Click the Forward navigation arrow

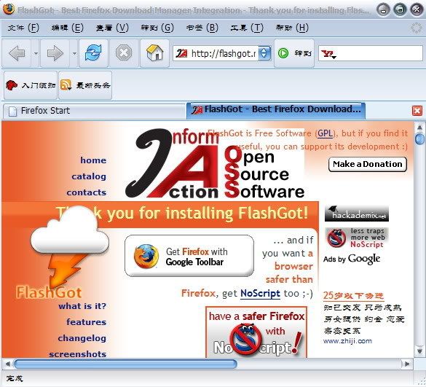tap(55, 53)
